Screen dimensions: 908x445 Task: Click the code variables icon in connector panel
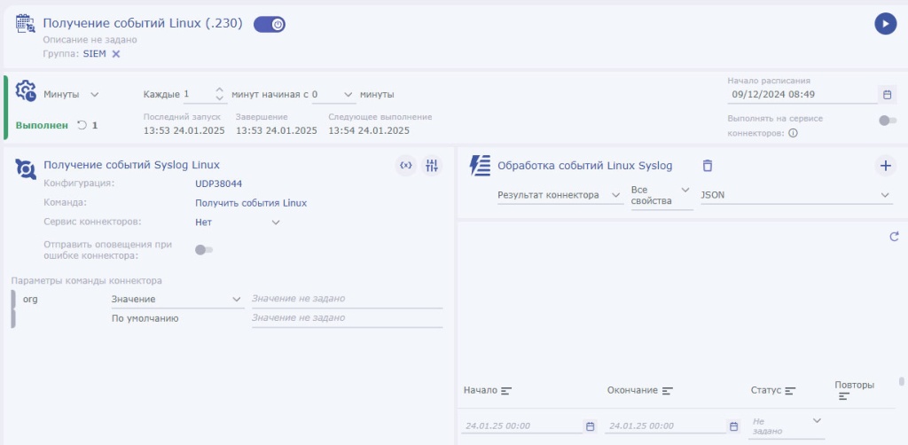click(405, 165)
